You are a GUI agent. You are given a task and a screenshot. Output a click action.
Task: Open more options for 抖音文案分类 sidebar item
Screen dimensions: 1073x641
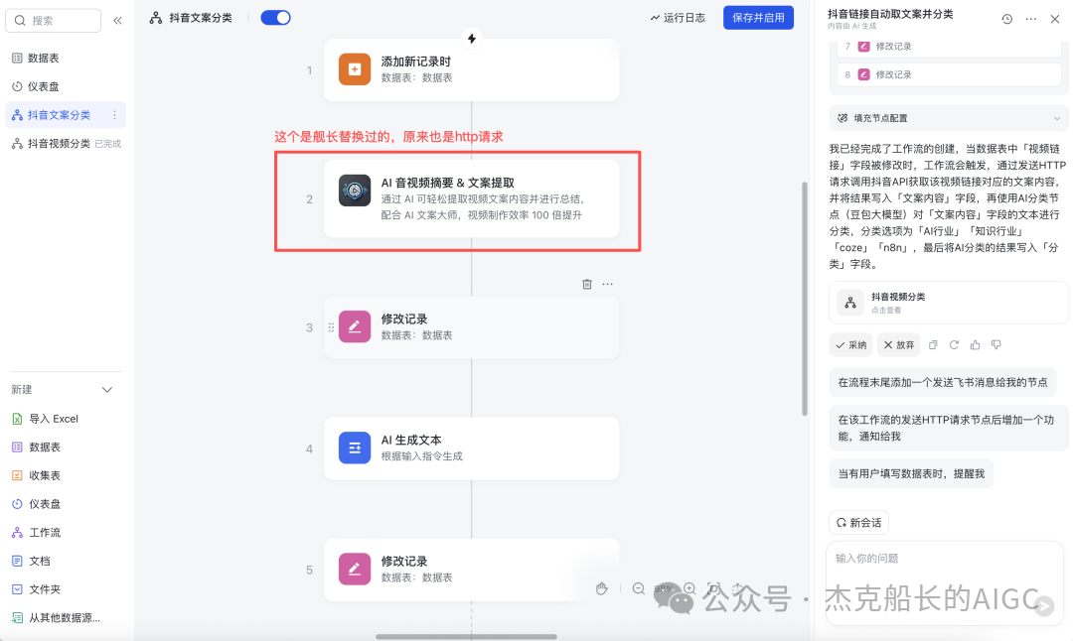point(114,115)
